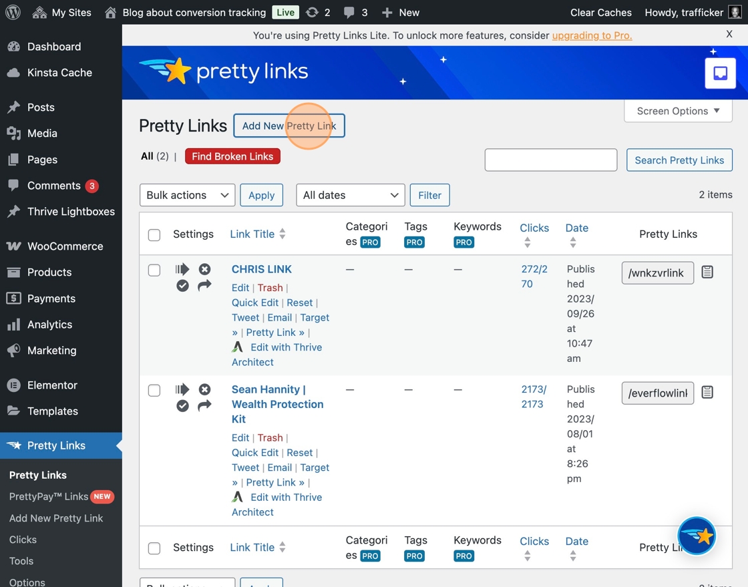Follow the upgrading to Pro link

pos(592,35)
